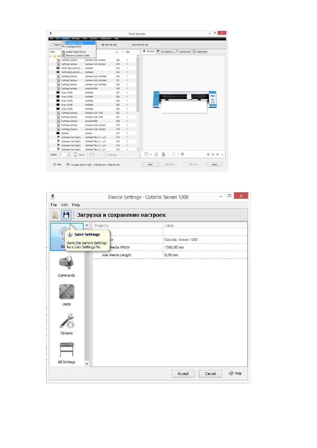Choose Configure Cutter from Cutter menu
Screen dimensions: 317x448
click(x=78, y=43)
